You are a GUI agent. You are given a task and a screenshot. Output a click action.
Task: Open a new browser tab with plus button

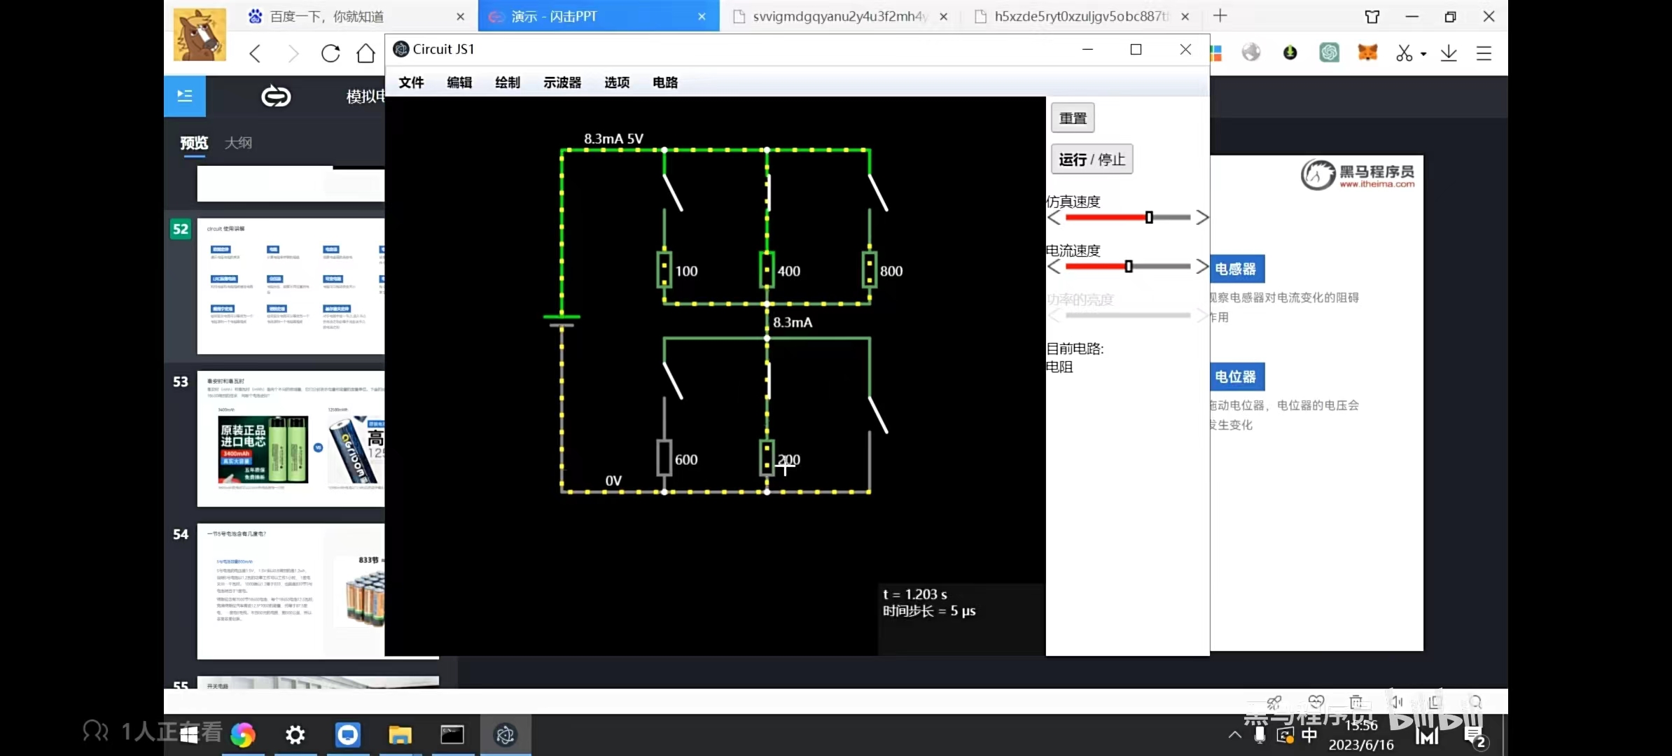(1220, 15)
